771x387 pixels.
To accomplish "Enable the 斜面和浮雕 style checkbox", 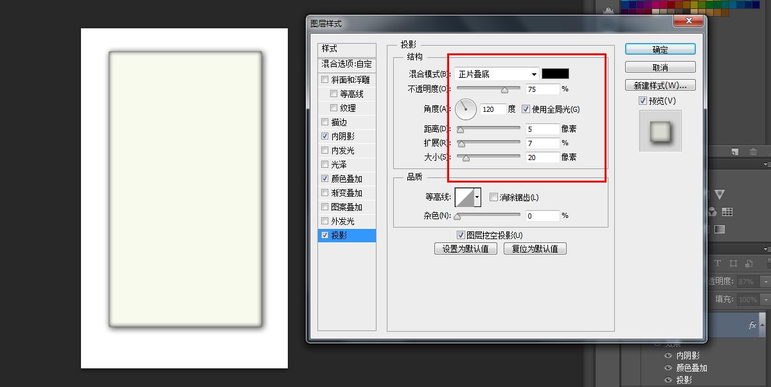I will tap(325, 79).
